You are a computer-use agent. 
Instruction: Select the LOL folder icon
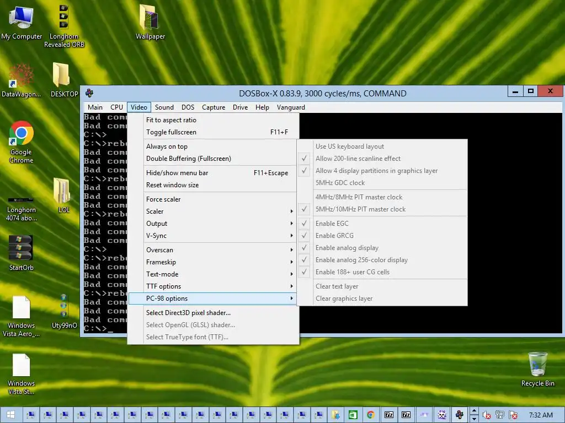click(64, 196)
